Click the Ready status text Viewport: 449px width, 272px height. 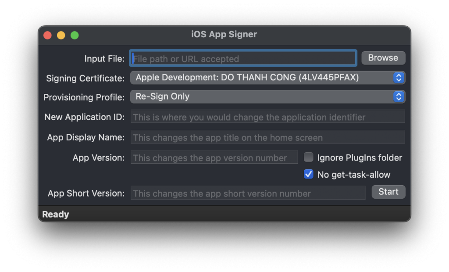[56, 215]
